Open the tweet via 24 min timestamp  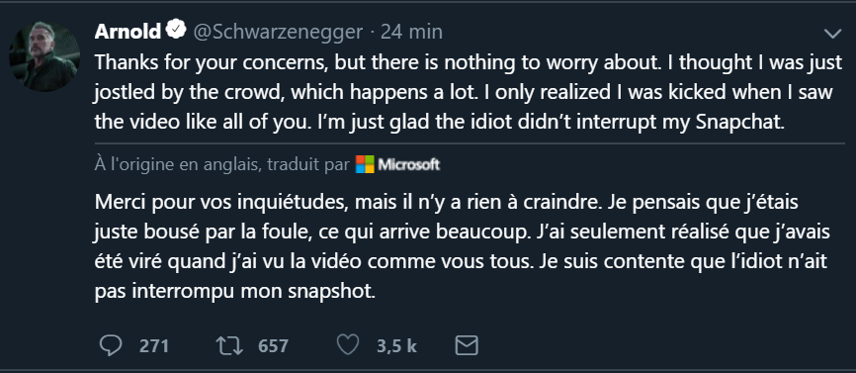coord(411,33)
